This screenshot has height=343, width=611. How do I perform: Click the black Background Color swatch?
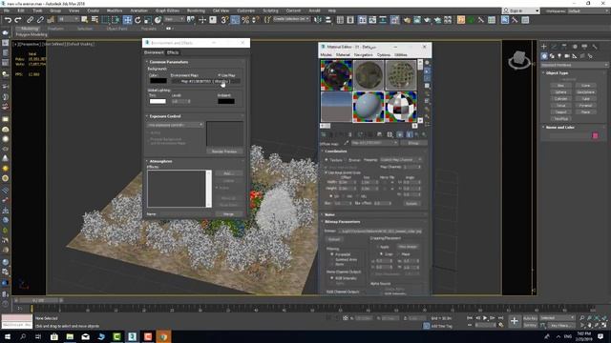tap(158, 81)
